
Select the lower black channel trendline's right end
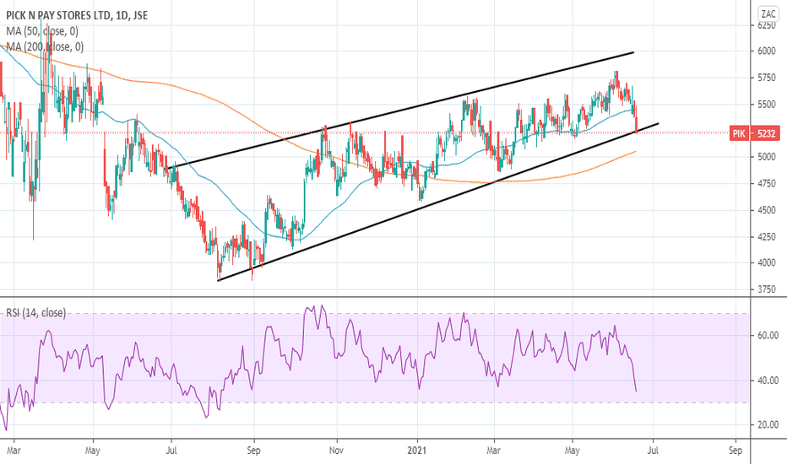[x=658, y=123]
